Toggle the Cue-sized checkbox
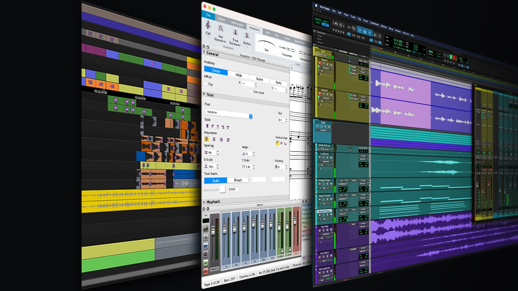The height and width of the screenshot is (291, 518). 252,91
